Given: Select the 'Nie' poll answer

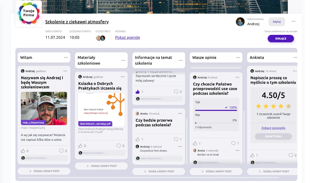Looking at the screenshot, I should (x=216, y=118).
